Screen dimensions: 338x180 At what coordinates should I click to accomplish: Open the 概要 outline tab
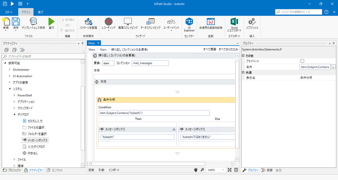267,170
